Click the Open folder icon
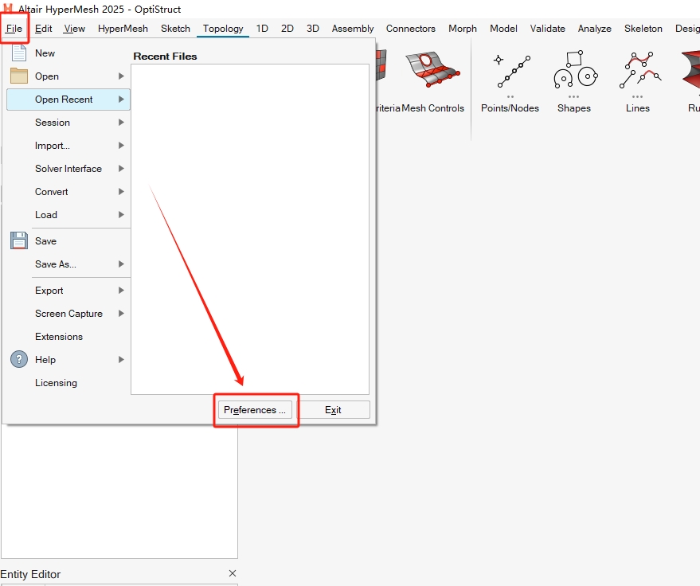 [x=19, y=76]
